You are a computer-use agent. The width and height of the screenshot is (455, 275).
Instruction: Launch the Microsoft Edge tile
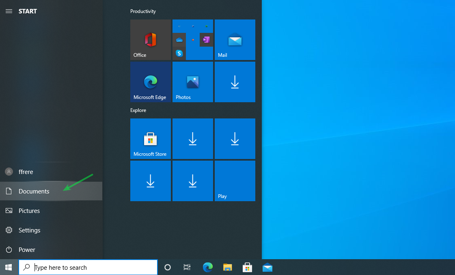point(151,82)
